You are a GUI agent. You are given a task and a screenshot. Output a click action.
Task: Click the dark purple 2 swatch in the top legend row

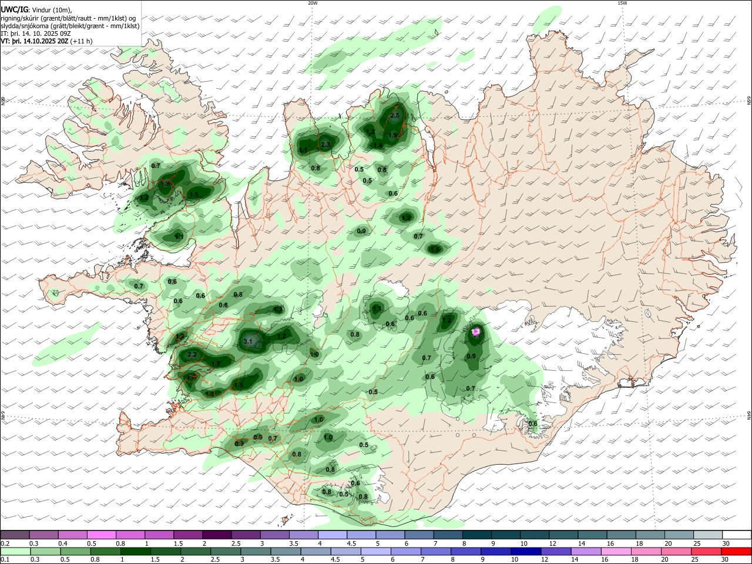(x=217, y=535)
